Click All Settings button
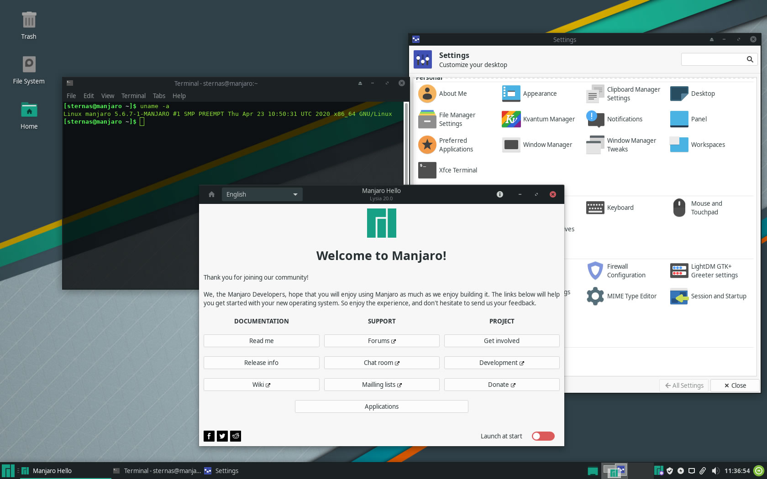767x479 pixels. click(x=684, y=385)
